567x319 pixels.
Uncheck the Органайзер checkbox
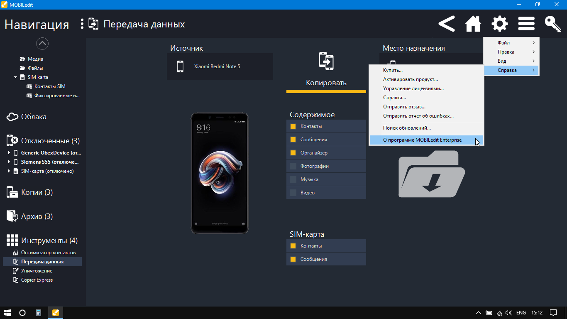293,153
